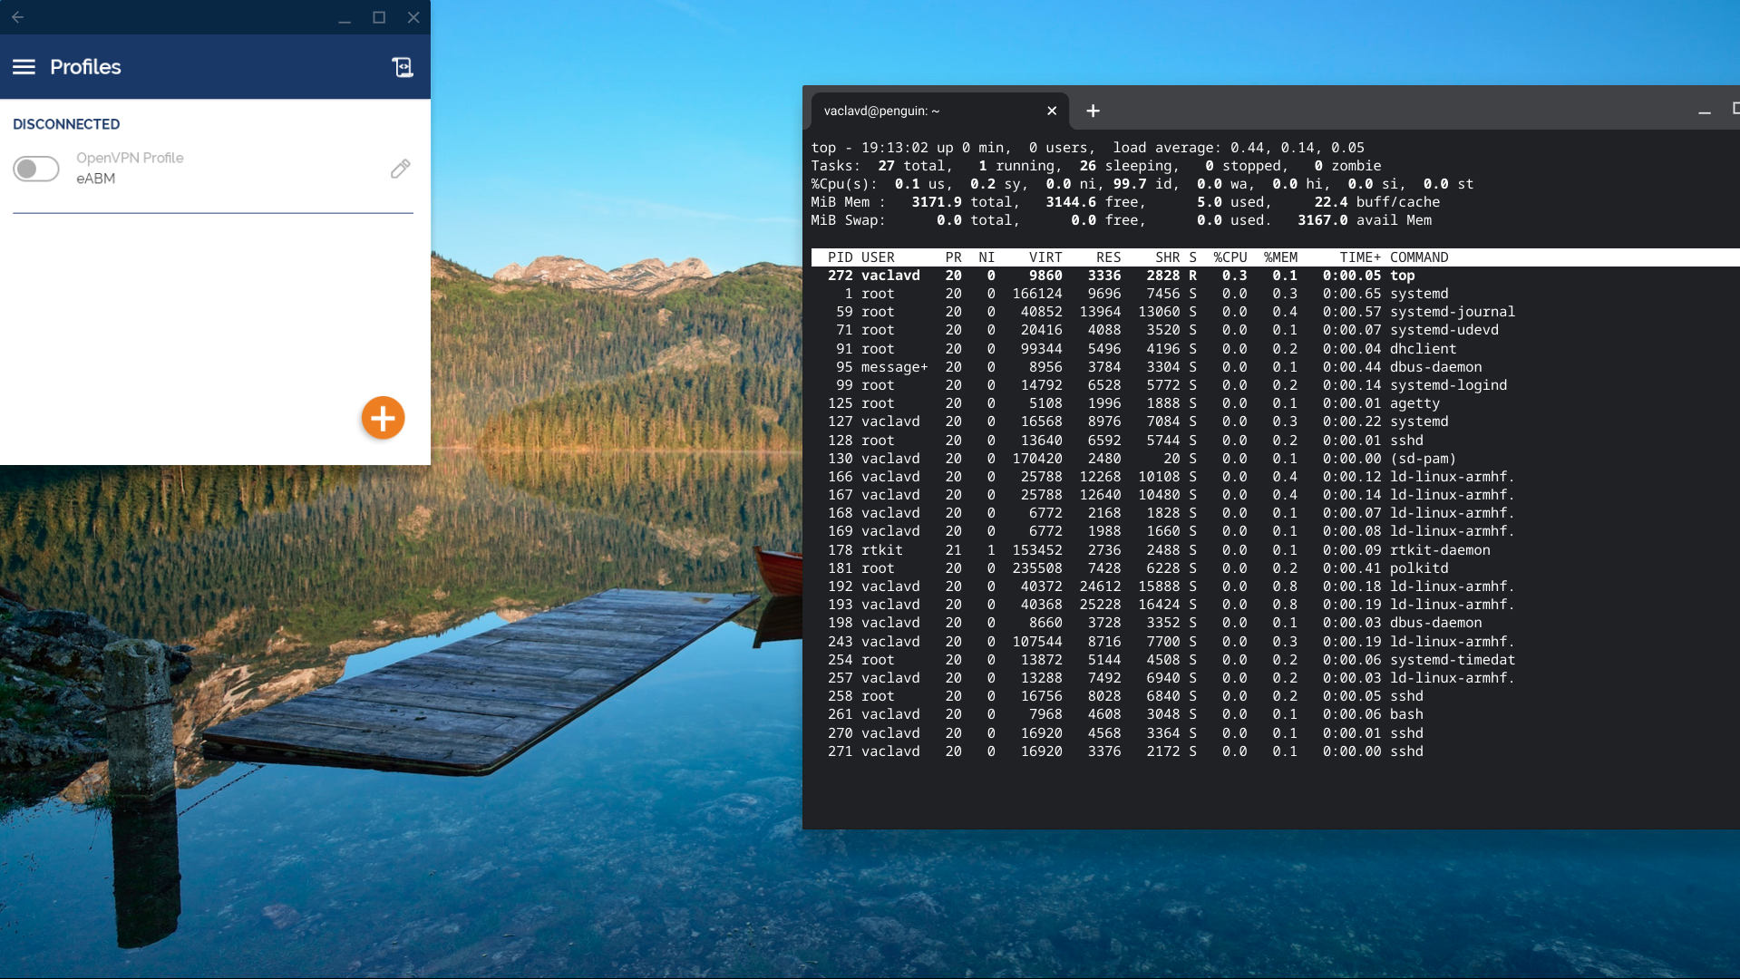Screen dimensions: 1740x979
Task: Click the MiB Mem summary line
Action: [1125, 202]
